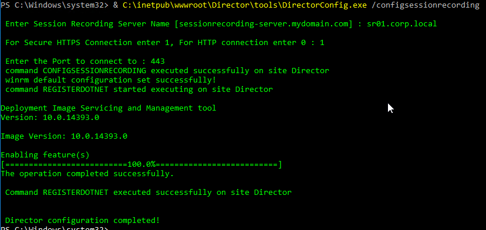
Task: Click the sr01.corp.local server name entry
Action: click(x=401, y=24)
